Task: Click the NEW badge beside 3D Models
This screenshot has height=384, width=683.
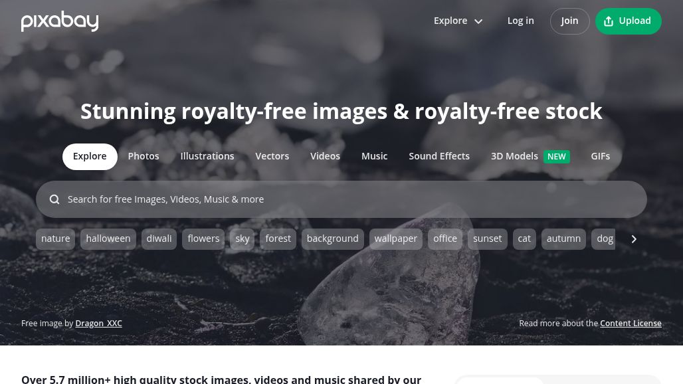Action: click(x=556, y=157)
